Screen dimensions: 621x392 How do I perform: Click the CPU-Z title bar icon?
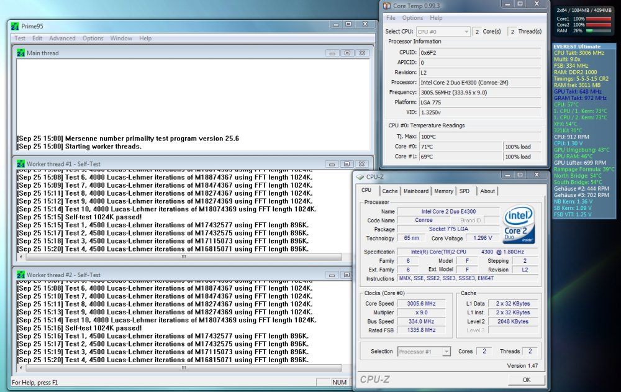point(360,177)
